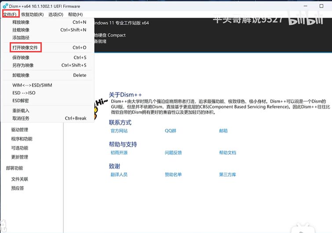The image size is (332, 233).
Task: Open the 帮助(H) menu
Action: pyautogui.click(x=75, y=15)
